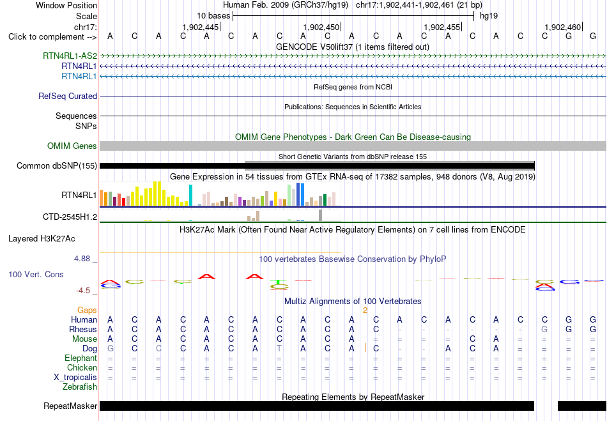Click the Layered H3K27Ac track label
This screenshot has width=607, height=421.
[42, 238]
